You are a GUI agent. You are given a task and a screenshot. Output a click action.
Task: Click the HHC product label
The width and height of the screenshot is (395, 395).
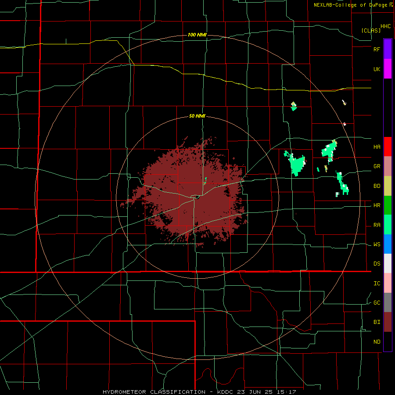386,26
